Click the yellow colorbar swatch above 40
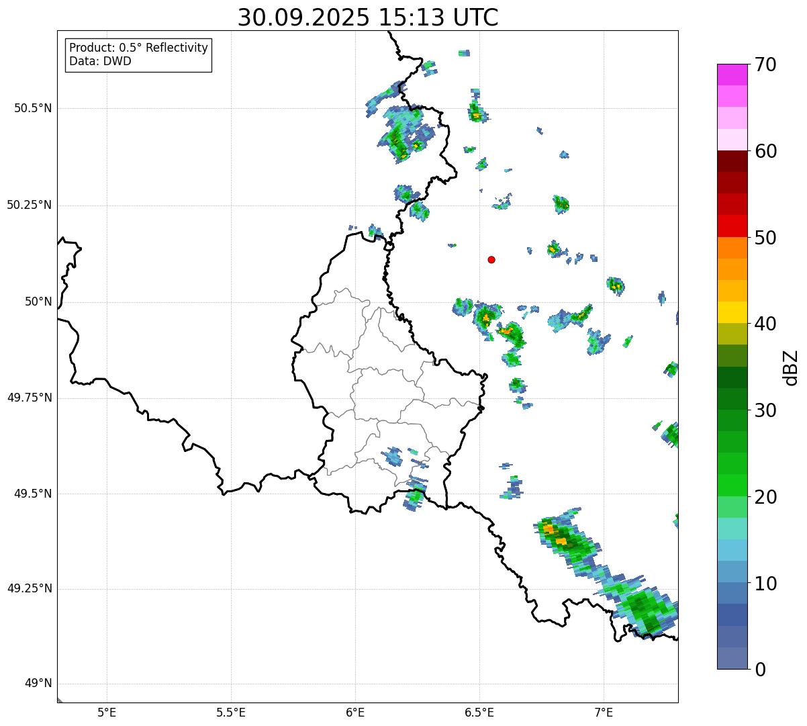Viewport: 807px width, 726px height. [x=732, y=312]
